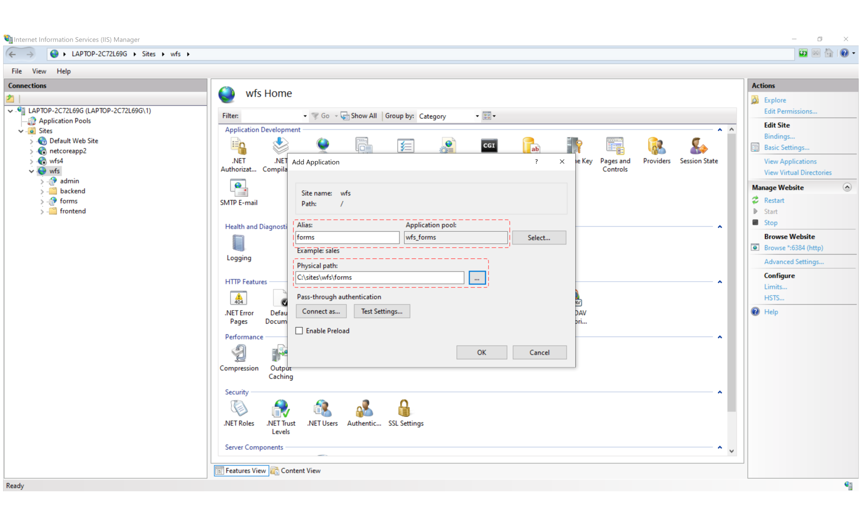Click the Forward navigation arrow
Screen dimensions: 862x524
30,54
